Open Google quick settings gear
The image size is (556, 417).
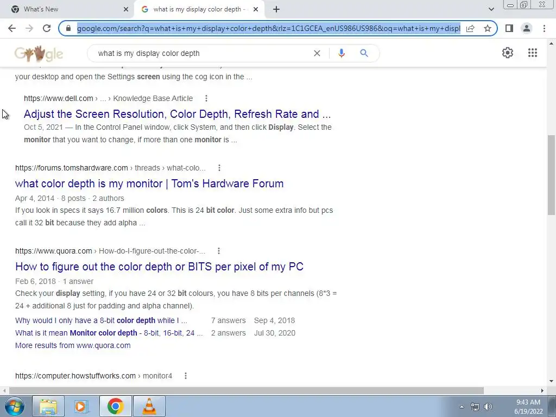(508, 53)
